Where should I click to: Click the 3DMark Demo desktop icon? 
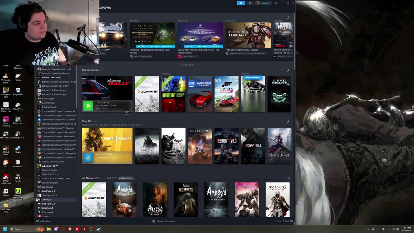(x=6, y=150)
